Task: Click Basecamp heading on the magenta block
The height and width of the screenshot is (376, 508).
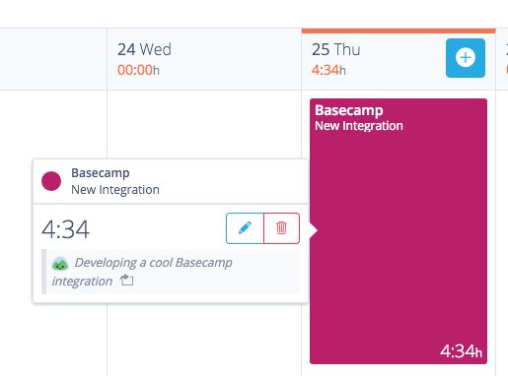Action: coord(349,110)
